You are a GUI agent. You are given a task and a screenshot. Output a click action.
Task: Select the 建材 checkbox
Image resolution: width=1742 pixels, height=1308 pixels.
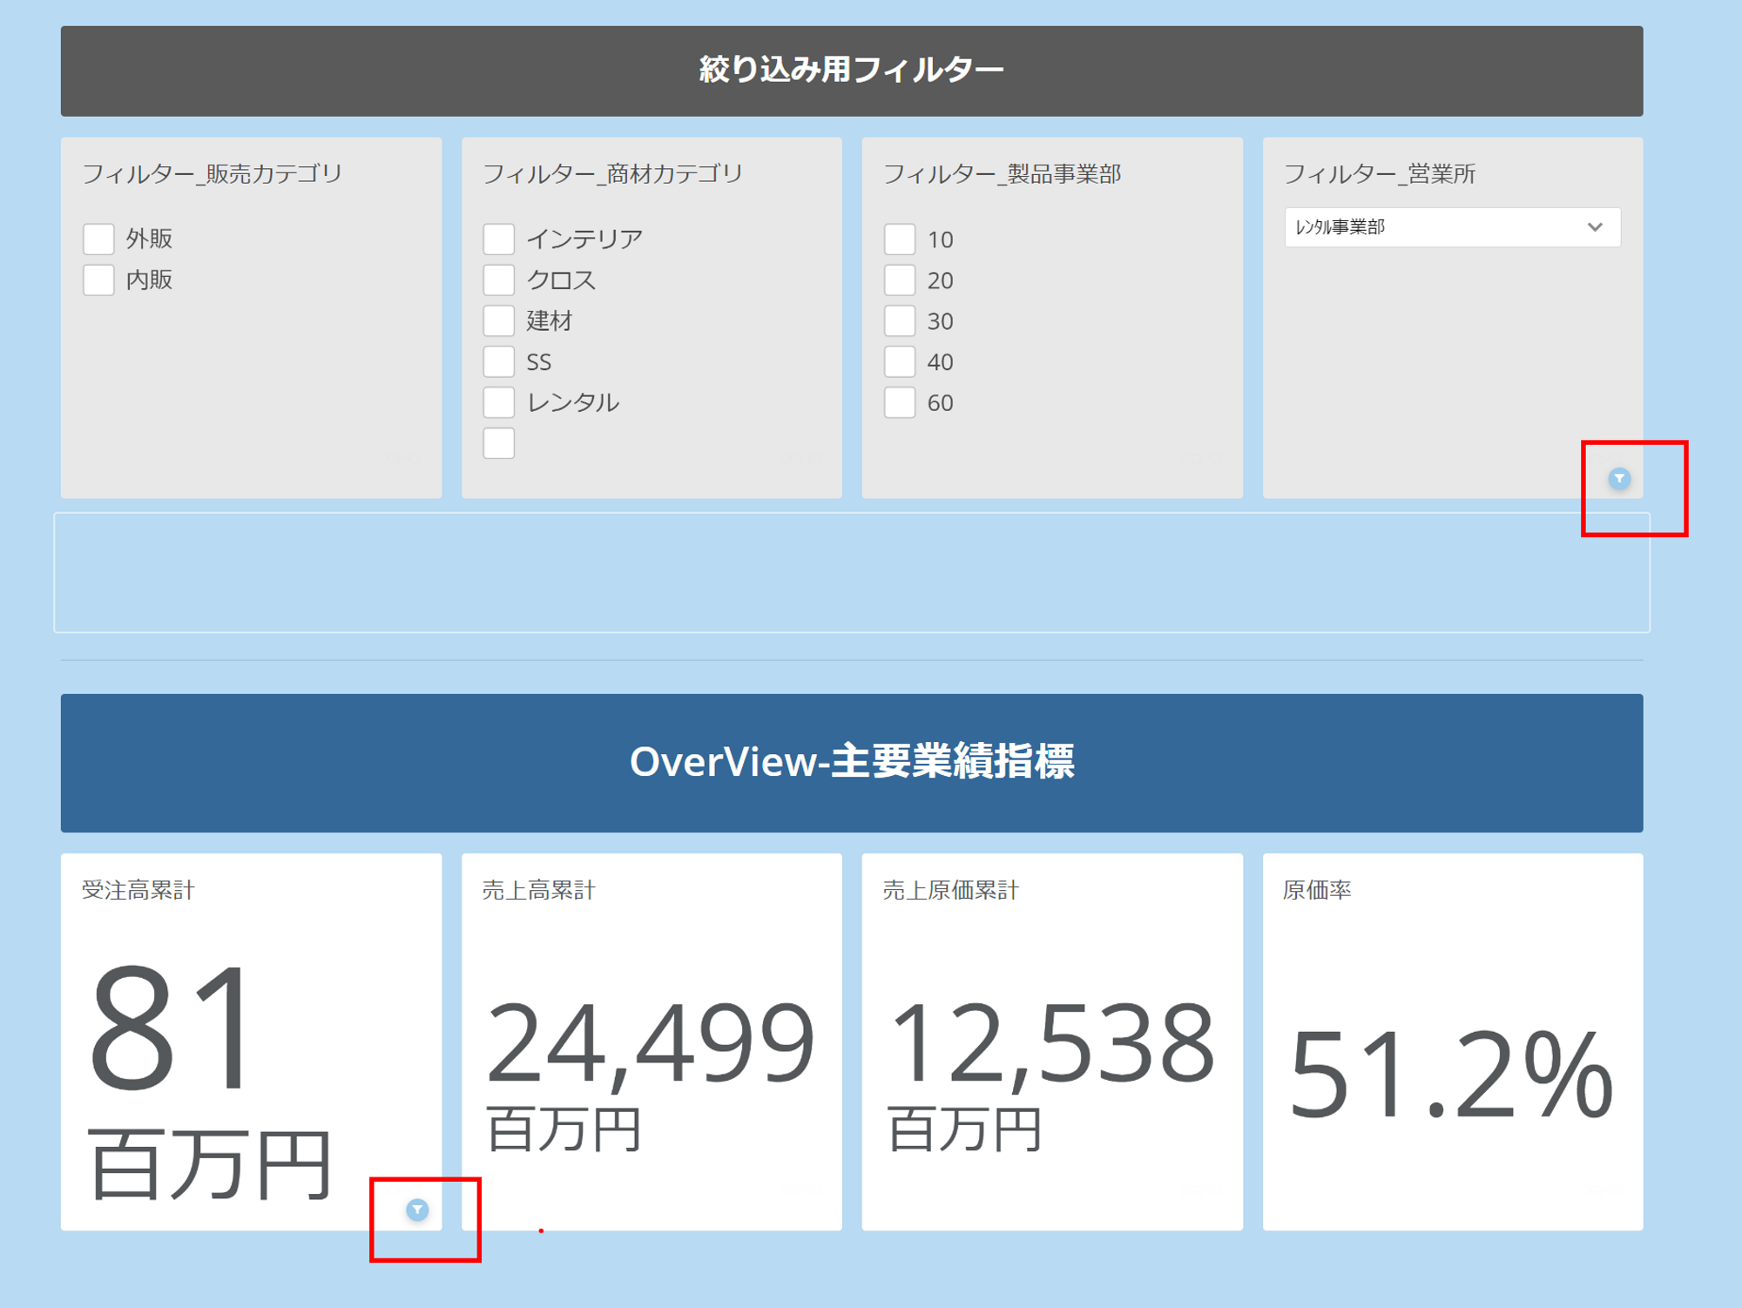499,320
